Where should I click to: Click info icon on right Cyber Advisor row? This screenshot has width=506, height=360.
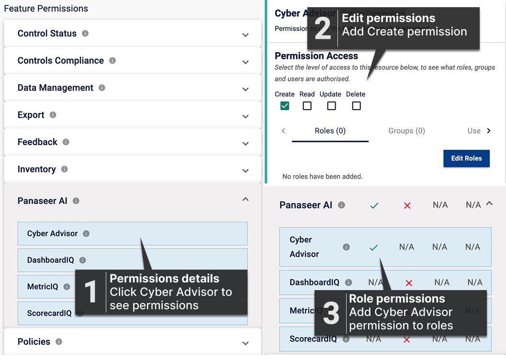click(x=346, y=247)
